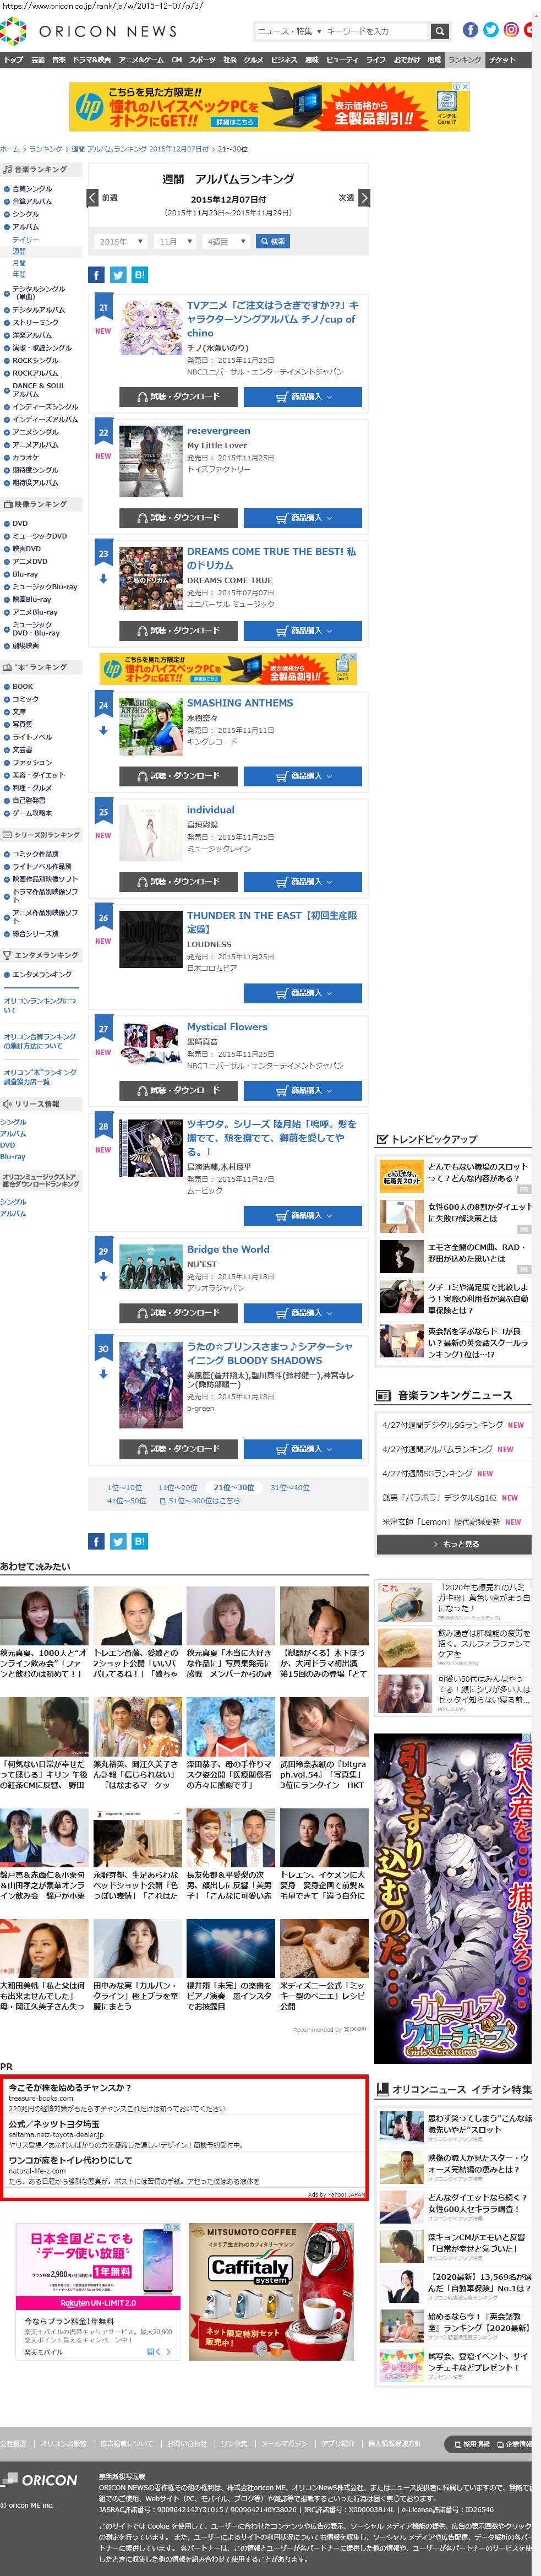
Task: Open オリコンランキングについて sidebar link
Action: (40, 1005)
